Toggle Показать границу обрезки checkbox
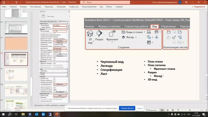The image size is (208, 117). (54, 80)
